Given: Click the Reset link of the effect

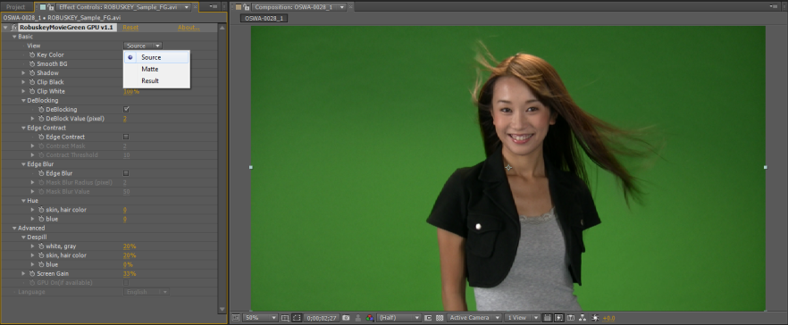Looking at the screenshot, I should [130, 28].
